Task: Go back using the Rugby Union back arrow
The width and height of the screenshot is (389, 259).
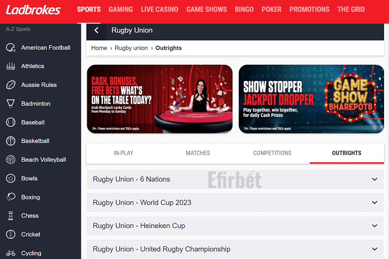Action: click(x=96, y=30)
